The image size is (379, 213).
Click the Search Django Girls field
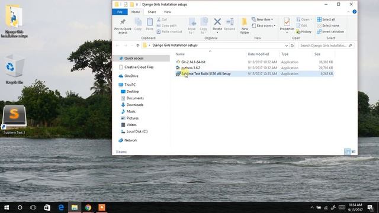(326, 46)
